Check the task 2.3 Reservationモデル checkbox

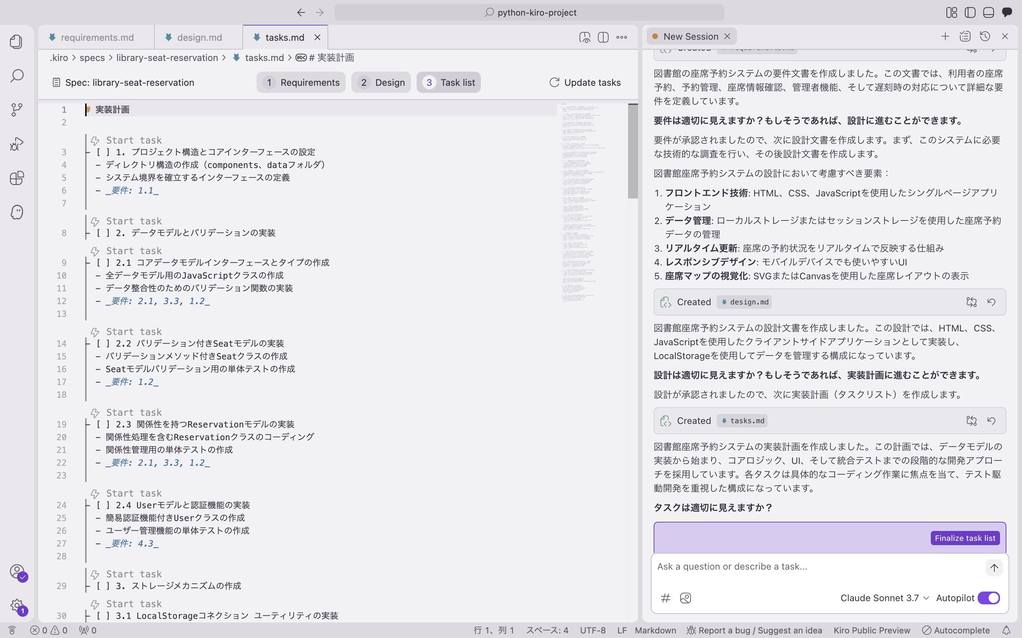point(103,424)
